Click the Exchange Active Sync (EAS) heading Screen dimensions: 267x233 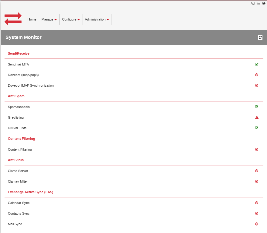click(31, 192)
